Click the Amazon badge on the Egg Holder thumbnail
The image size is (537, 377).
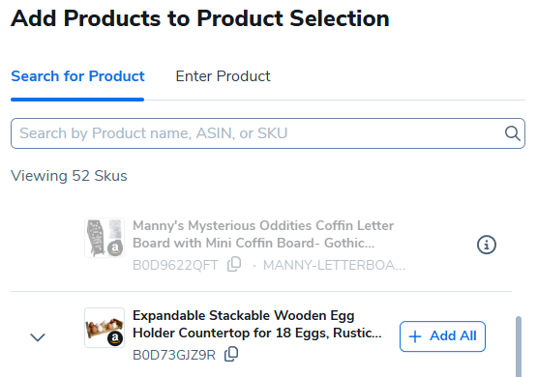pos(115,338)
